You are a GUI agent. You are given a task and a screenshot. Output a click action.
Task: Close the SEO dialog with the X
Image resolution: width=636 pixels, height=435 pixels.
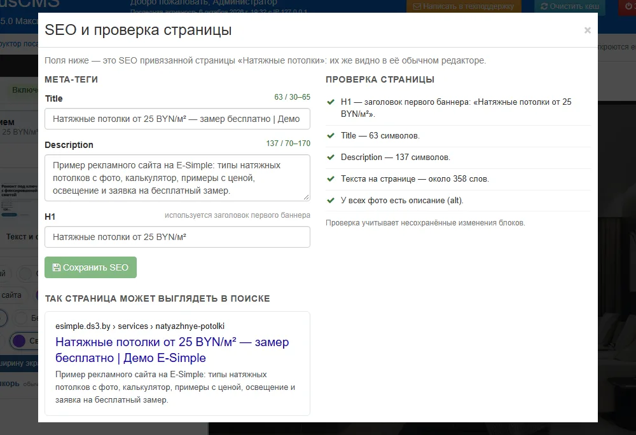coord(587,30)
